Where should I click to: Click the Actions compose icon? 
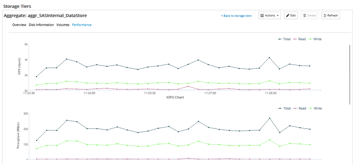pos(262,16)
